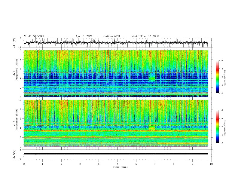Viewport: 238px width, 184px height.
Task: Click the green patch in ch.2 spectrogram near 7 min
Action: [152, 128]
